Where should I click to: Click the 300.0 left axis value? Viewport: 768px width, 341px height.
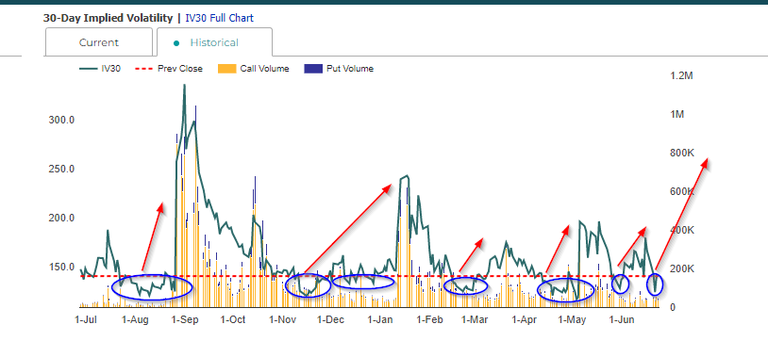tap(61, 120)
